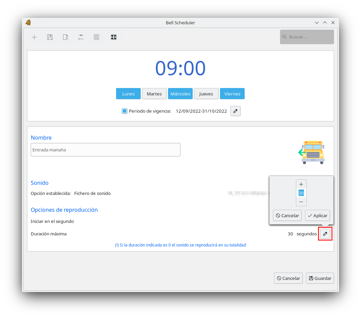Click the pencil button for Duración máxima
This screenshot has height=318, width=361.
coord(325,234)
